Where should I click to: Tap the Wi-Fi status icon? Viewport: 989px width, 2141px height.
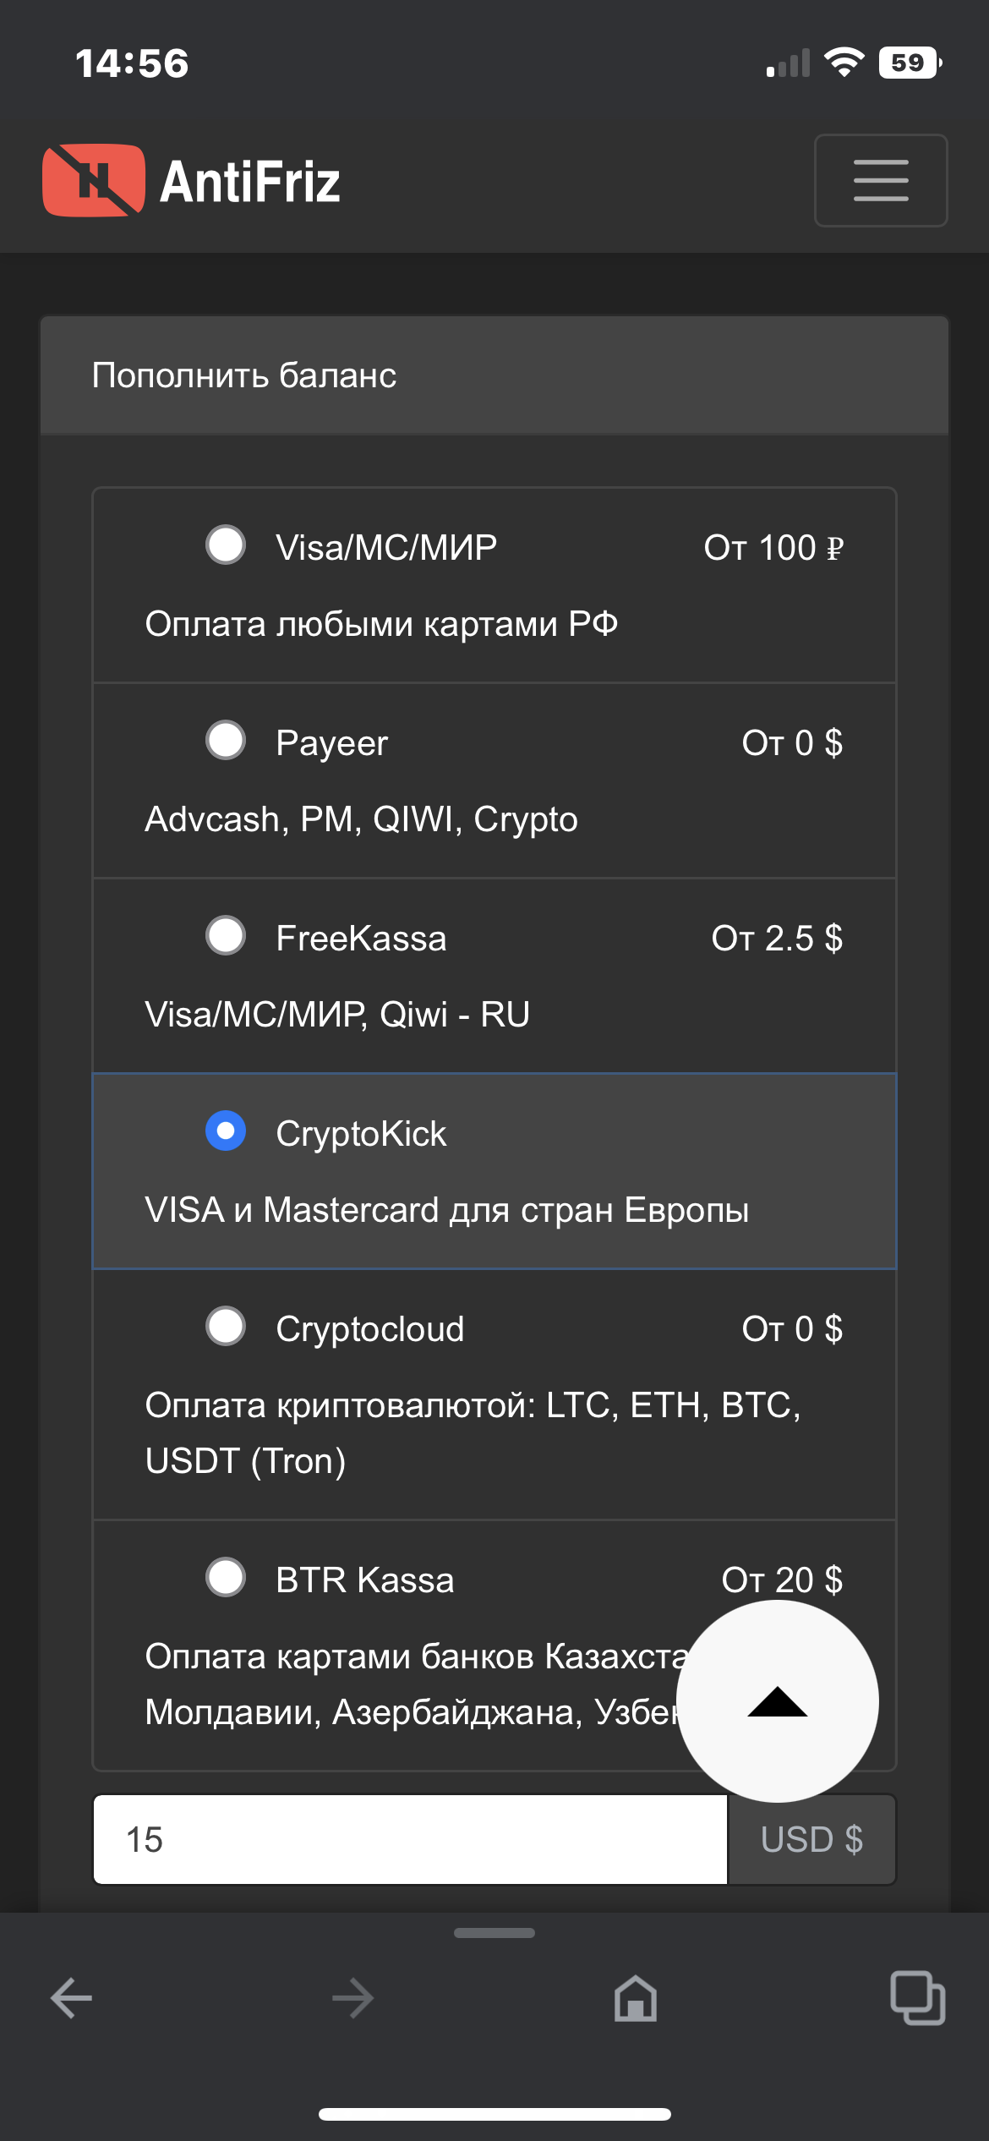pyautogui.click(x=844, y=63)
